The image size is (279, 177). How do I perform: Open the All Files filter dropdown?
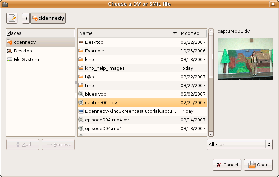(x=240, y=145)
